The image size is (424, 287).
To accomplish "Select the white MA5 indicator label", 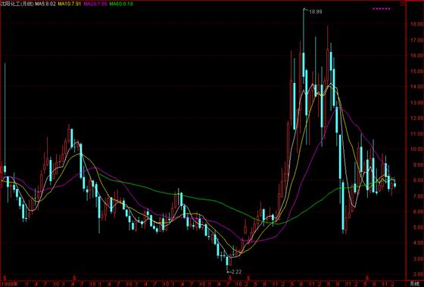I will tap(45, 4).
